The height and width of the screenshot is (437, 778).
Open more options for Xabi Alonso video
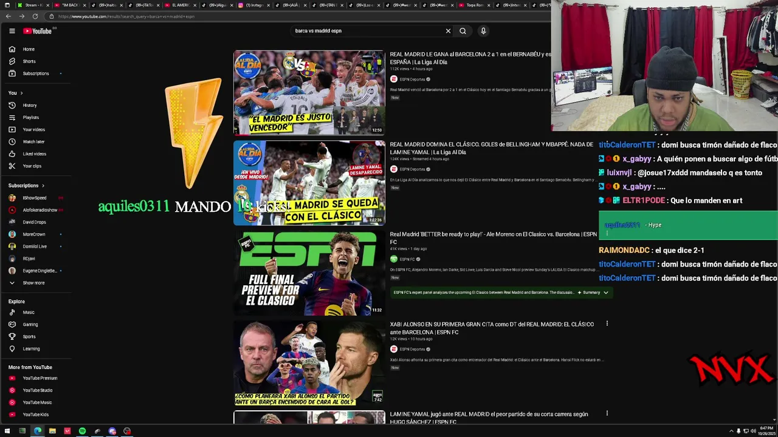click(607, 324)
